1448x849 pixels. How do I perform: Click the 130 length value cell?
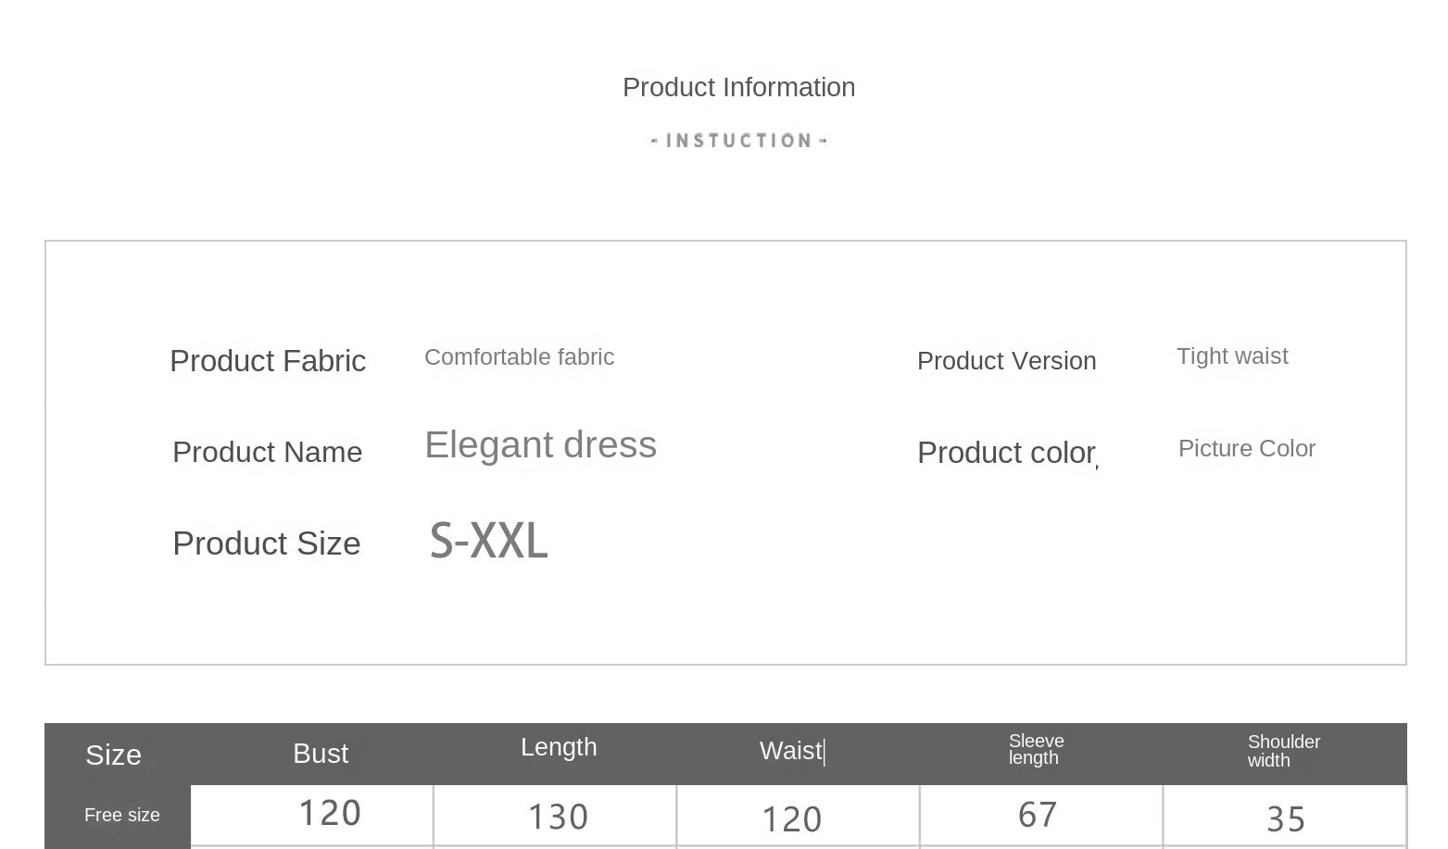555,817
